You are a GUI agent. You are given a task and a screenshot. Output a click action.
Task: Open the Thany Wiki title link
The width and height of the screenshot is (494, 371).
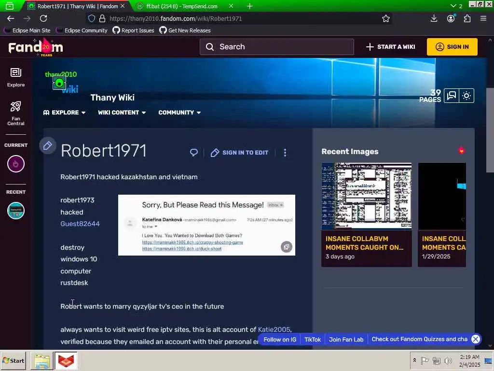click(112, 98)
